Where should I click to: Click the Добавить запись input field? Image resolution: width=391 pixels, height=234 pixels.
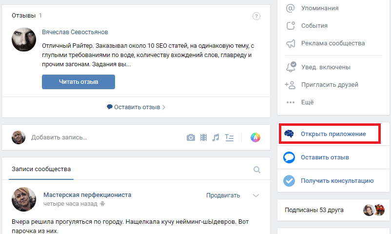(98, 137)
